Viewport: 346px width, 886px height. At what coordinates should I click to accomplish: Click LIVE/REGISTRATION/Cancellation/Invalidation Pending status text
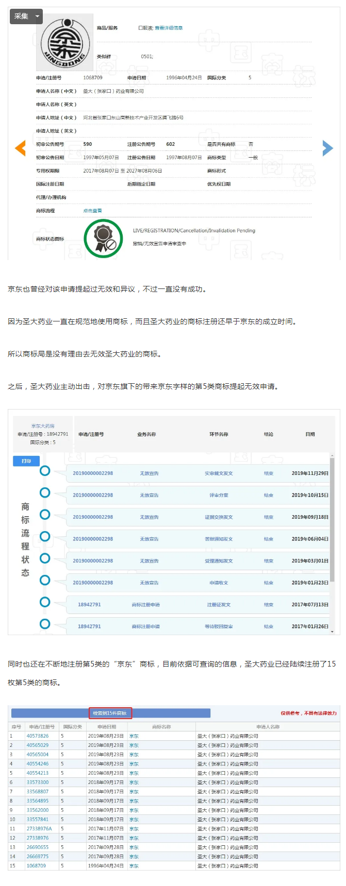pyautogui.click(x=194, y=231)
